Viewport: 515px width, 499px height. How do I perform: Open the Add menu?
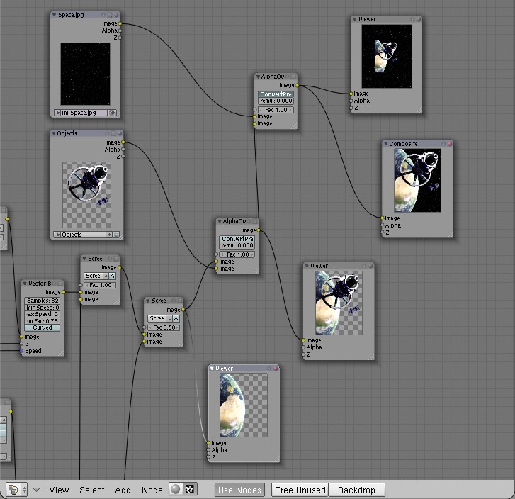(x=123, y=490)
